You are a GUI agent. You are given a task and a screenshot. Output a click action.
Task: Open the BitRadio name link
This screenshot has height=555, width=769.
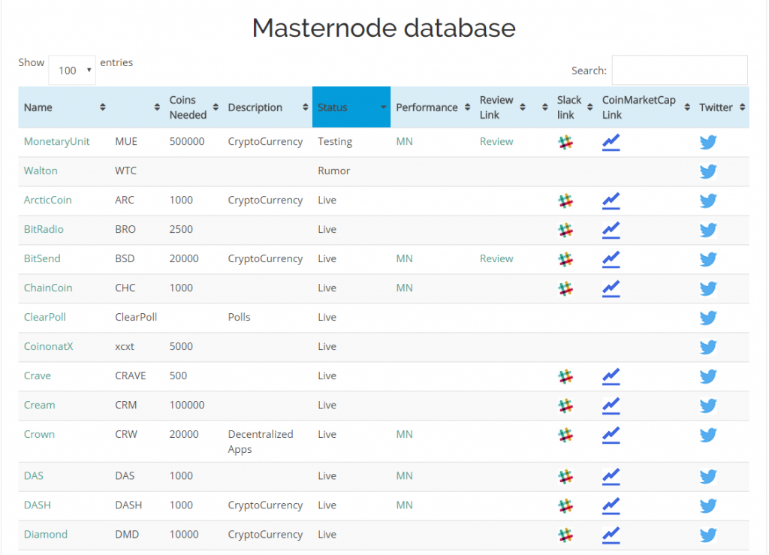(44, 229)
